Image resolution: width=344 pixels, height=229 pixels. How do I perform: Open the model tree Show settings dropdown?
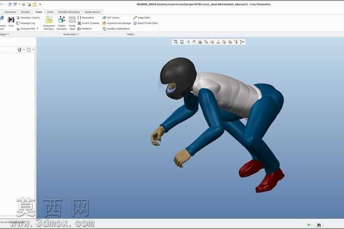click(x=21, y=50)
